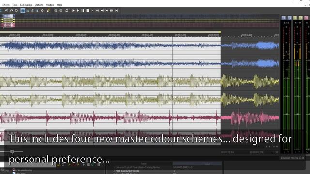Select the highlighted Edit tool
This screenshot has height=174, width=310.
[x=23, y=11]
